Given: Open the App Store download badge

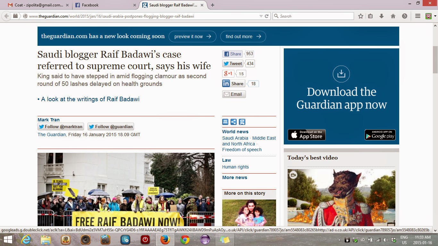Looking at the screenshot, I should [307, 135].
